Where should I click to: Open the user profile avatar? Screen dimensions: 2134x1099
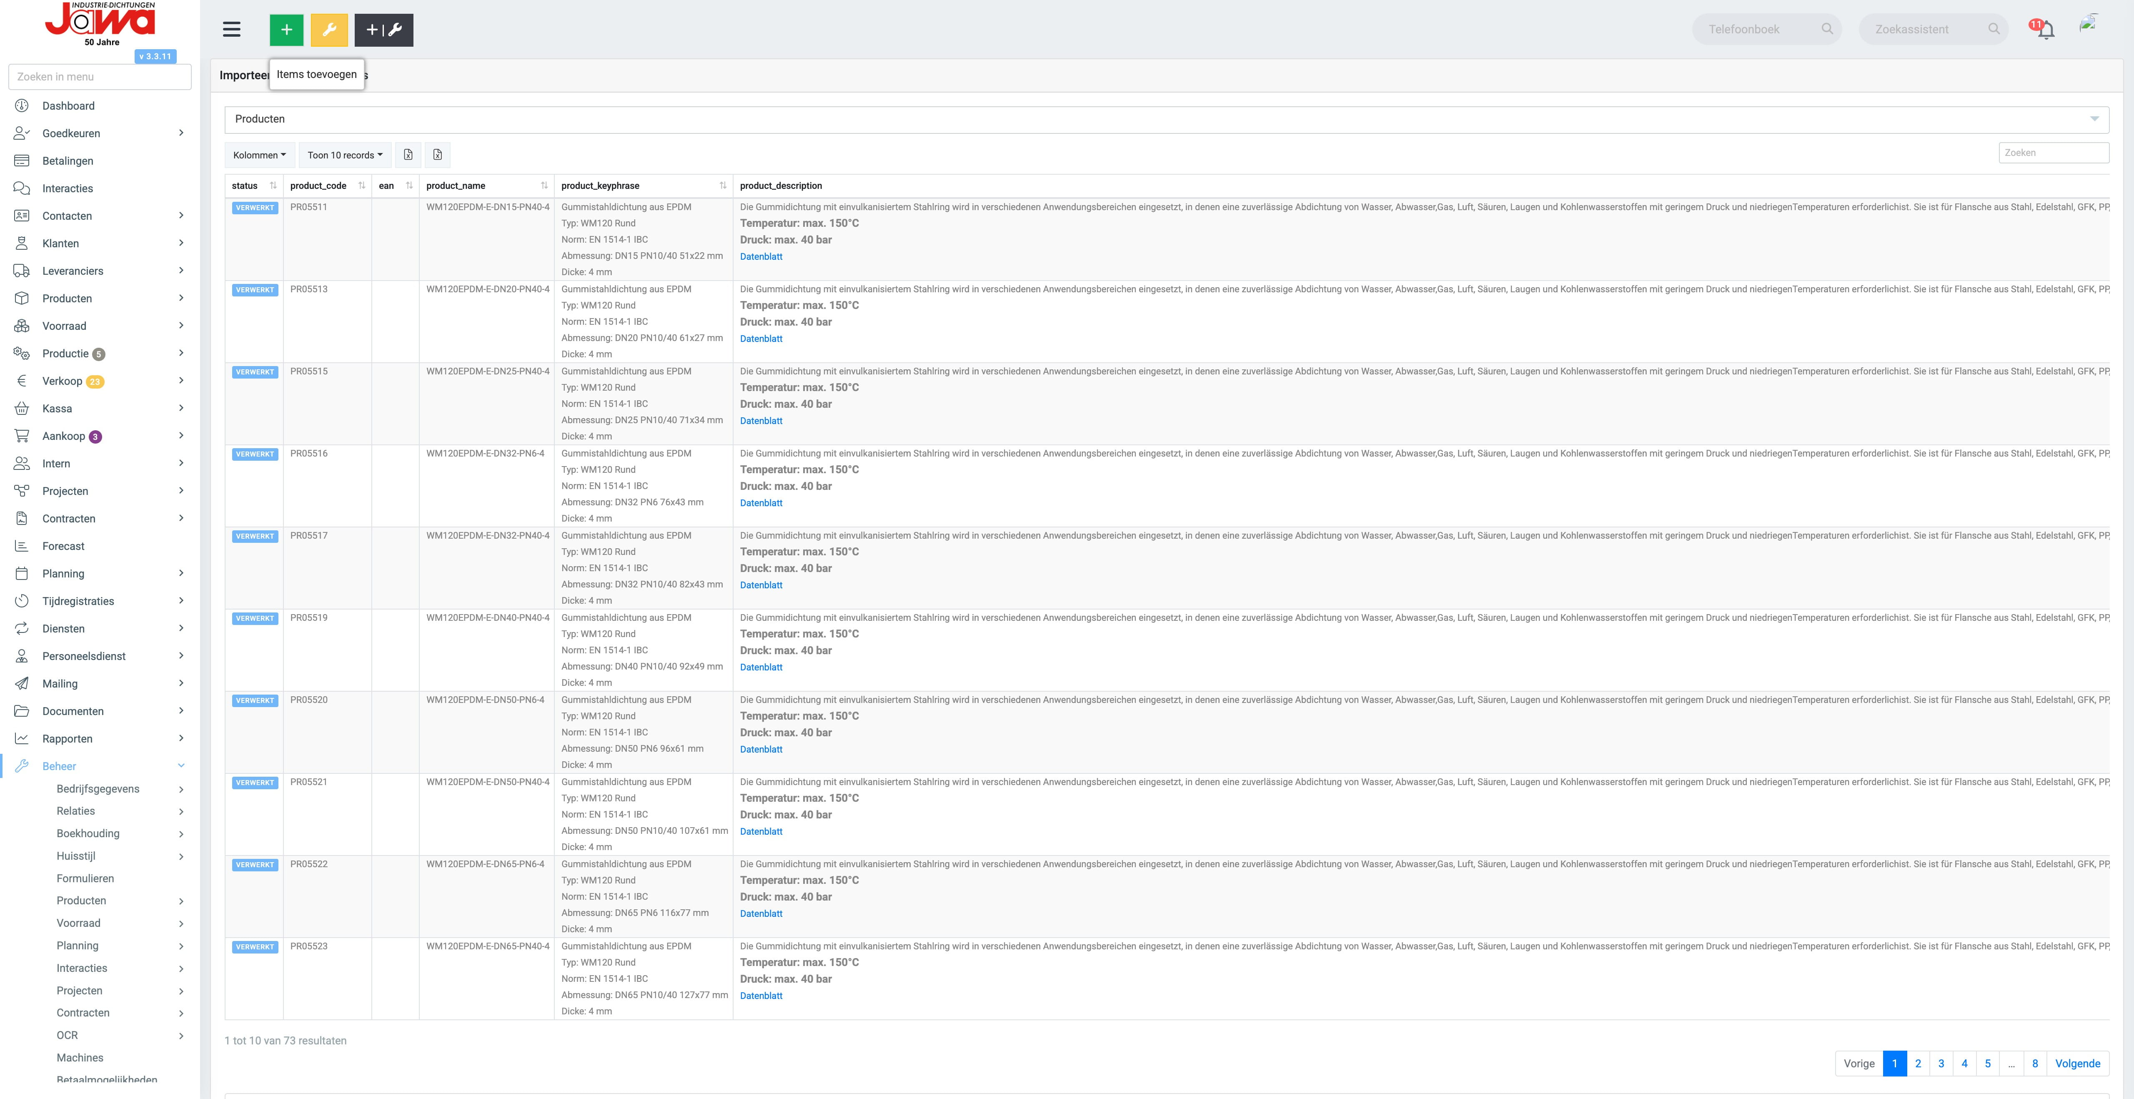[x=2089, y=25]
